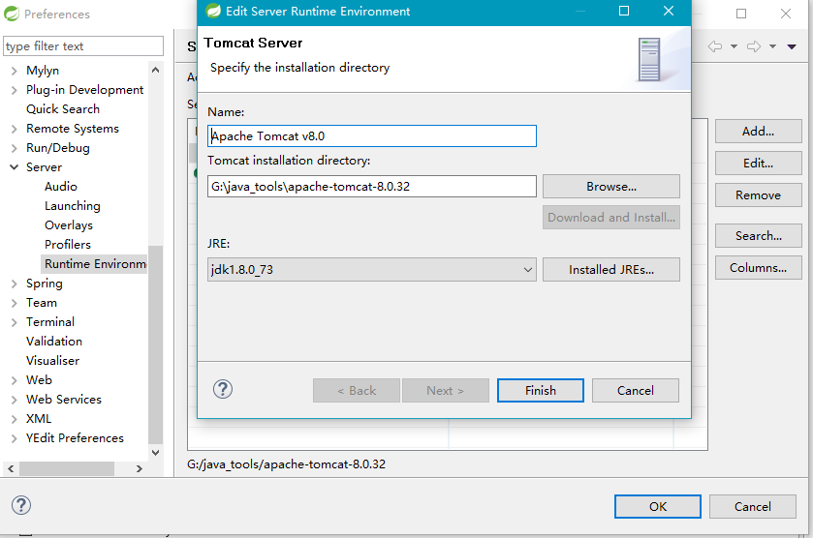The height and width of the screenshot is (538, 813).
Task: Focus Tomcat installation directory field
Action: pyautogui.click(x=372, y=186)
